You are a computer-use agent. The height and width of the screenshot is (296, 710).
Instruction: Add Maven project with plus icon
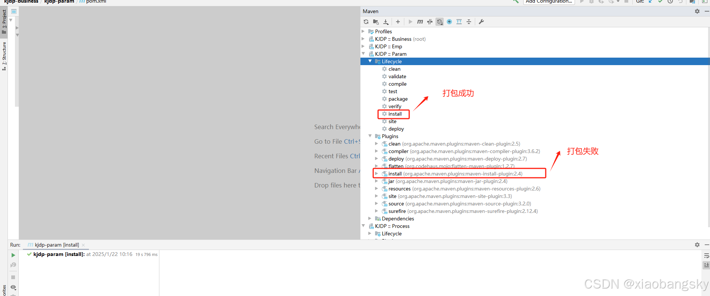(x=398, y=22)
